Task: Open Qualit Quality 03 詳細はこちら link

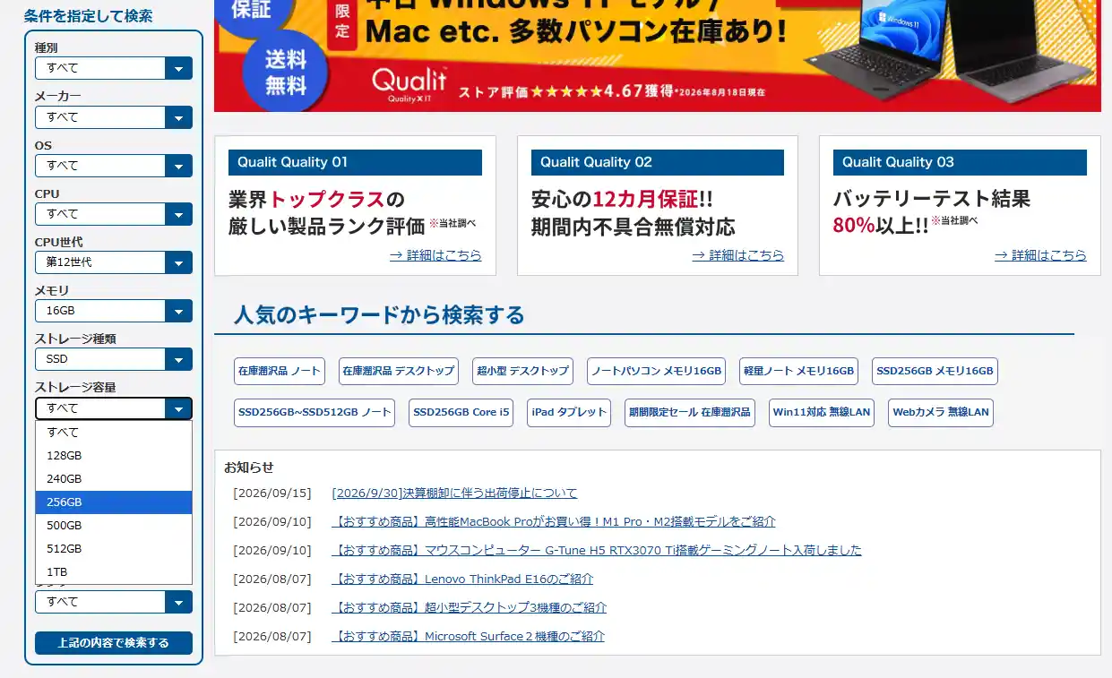Action: click(x=1040, y=255)
